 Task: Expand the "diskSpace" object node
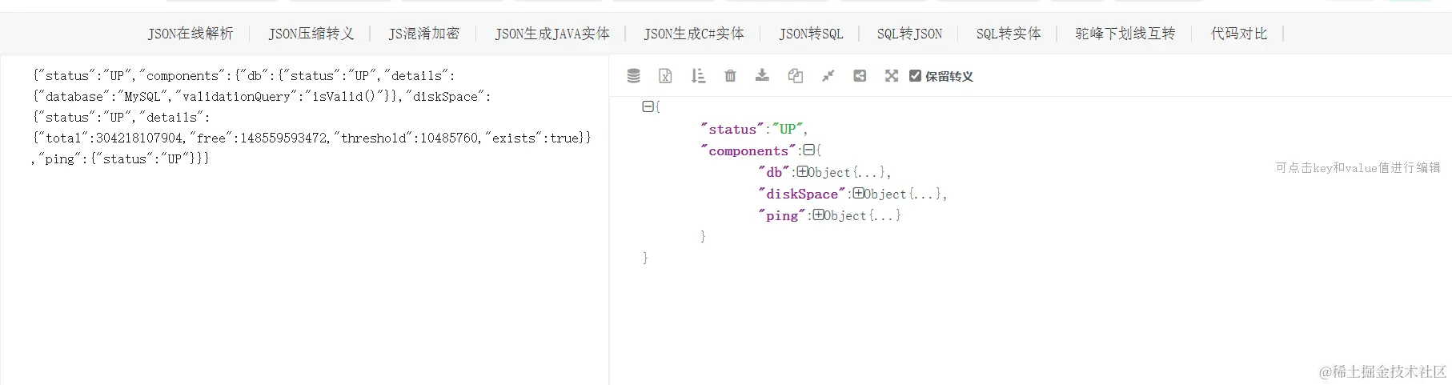tap(858, 193)
